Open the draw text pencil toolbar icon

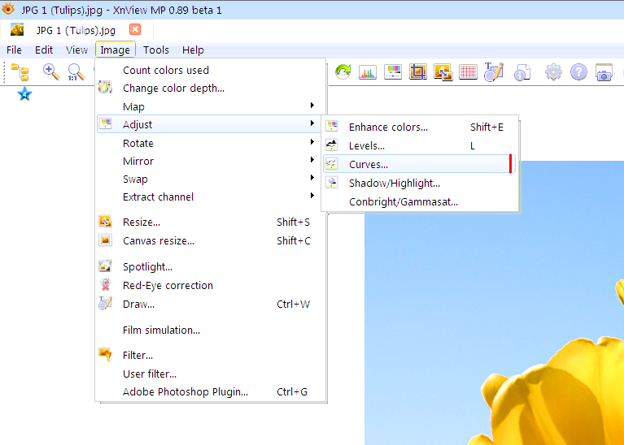[494, 72]
